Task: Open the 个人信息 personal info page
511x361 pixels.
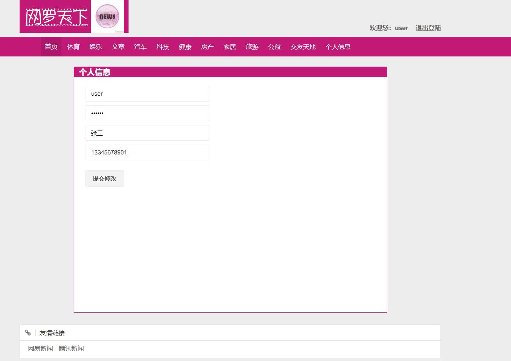Action: (338, 46)
